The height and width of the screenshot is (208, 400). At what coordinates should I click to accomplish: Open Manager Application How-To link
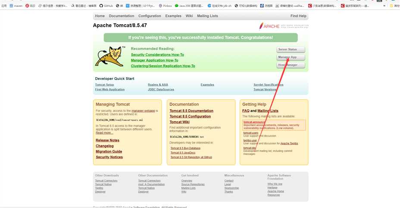coord(155,60)
